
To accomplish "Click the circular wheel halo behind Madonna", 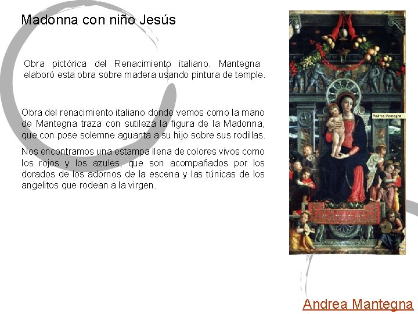I will coord(343,92).
